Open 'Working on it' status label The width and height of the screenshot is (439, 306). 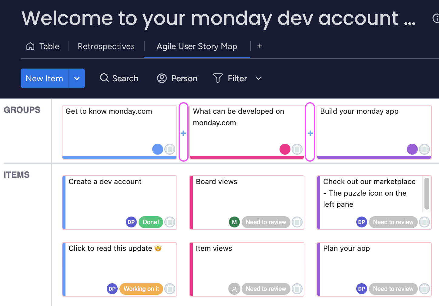pyautogui.click(x=141, y=289)
